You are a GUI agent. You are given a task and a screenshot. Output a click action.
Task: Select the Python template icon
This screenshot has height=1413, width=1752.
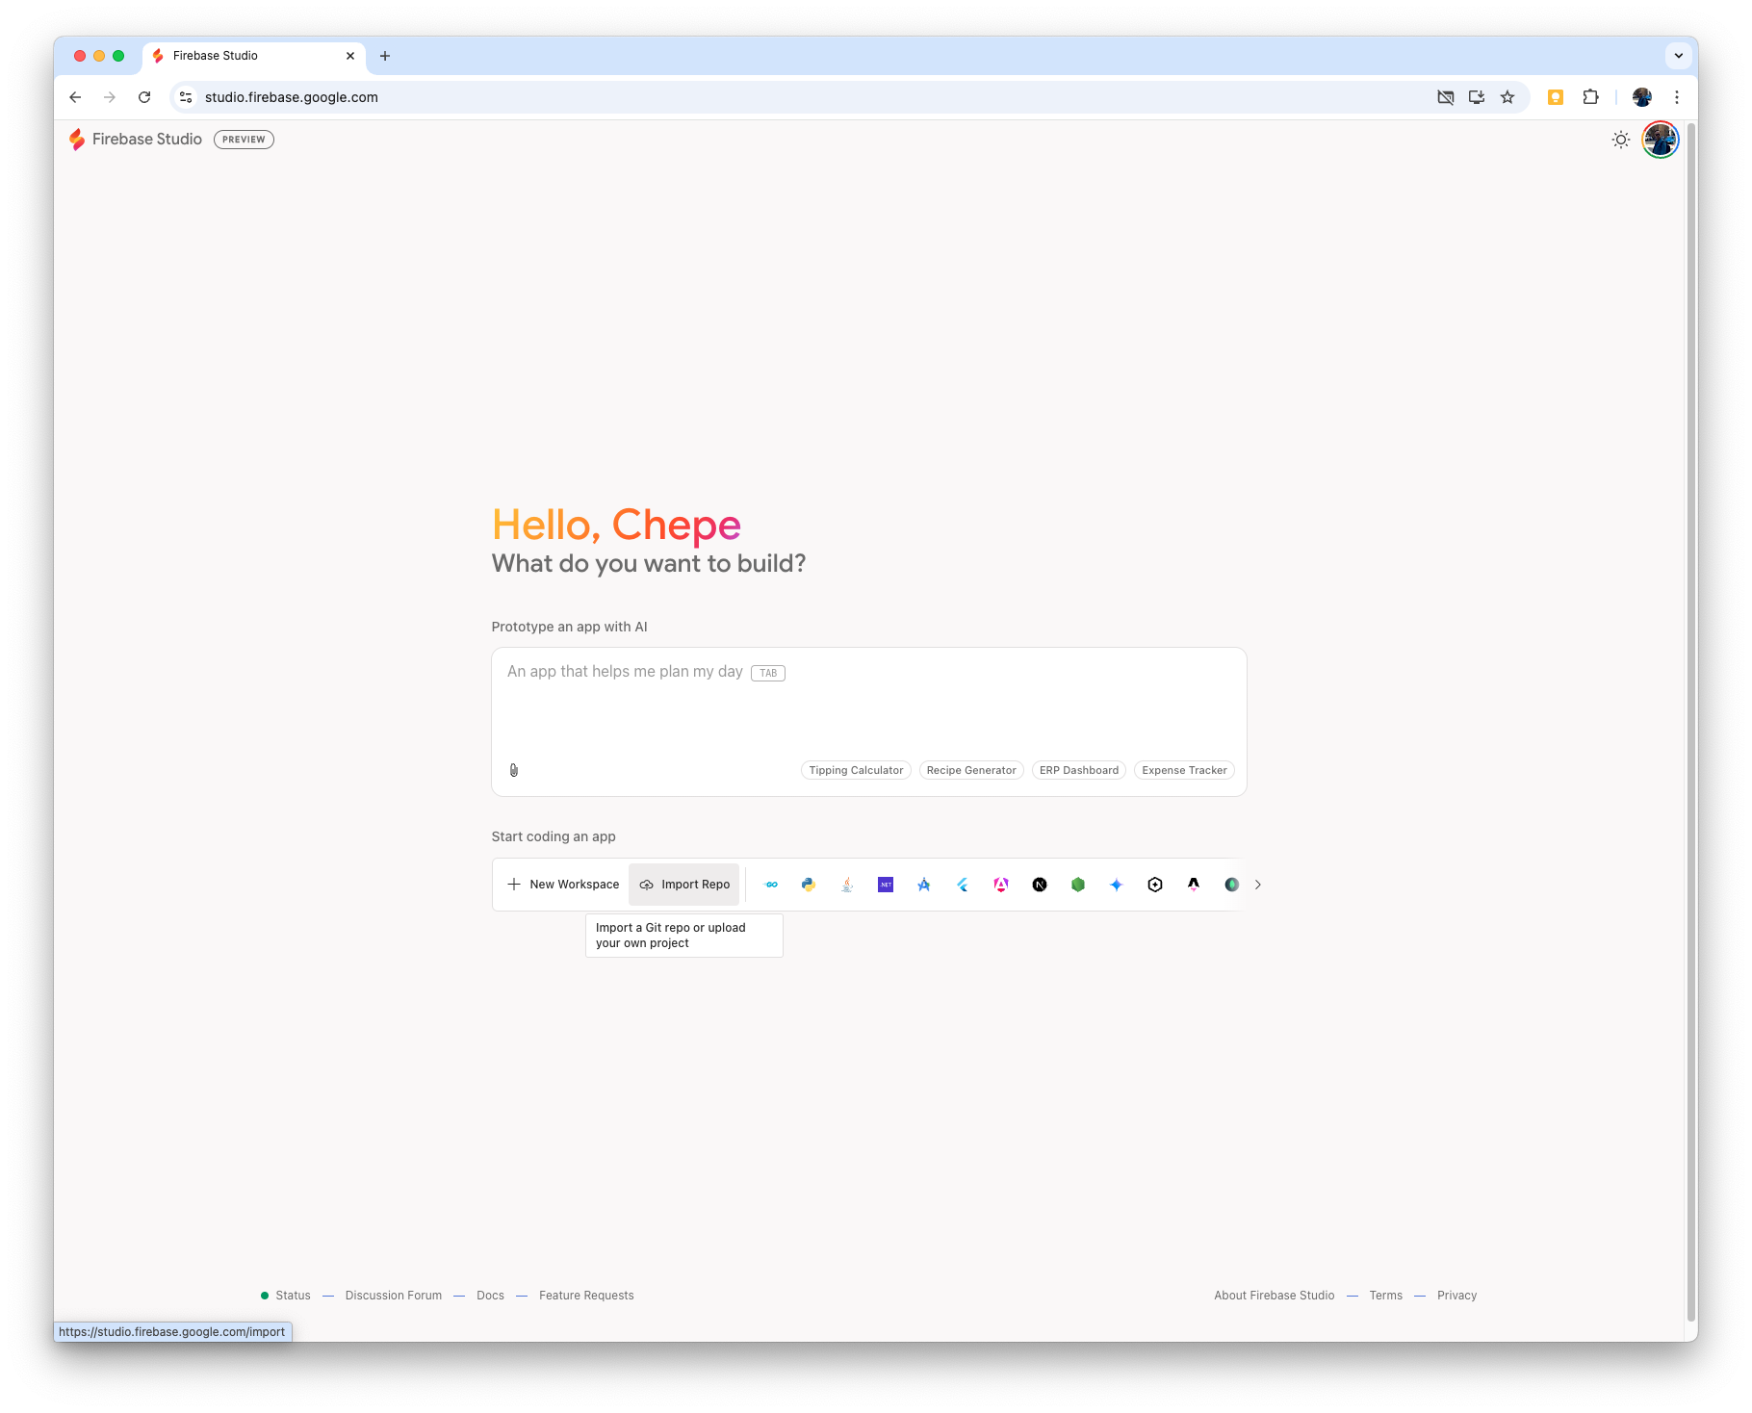809,885
